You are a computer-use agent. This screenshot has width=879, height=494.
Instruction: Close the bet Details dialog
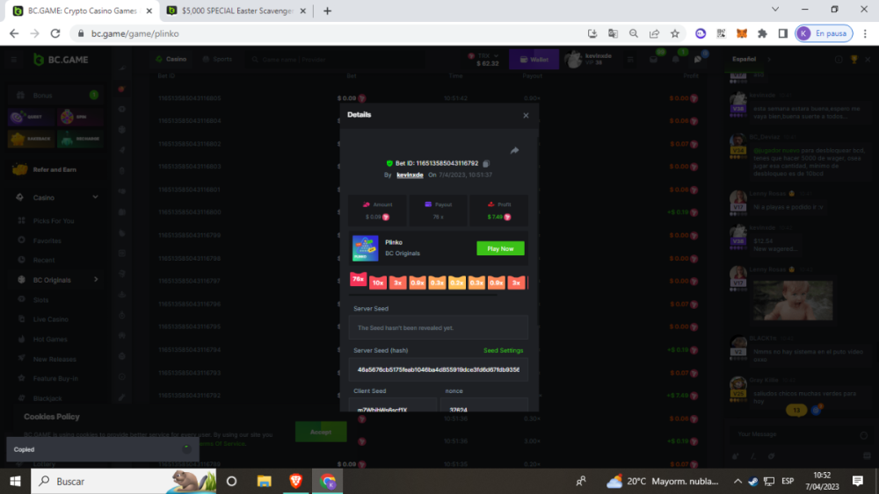526,115
